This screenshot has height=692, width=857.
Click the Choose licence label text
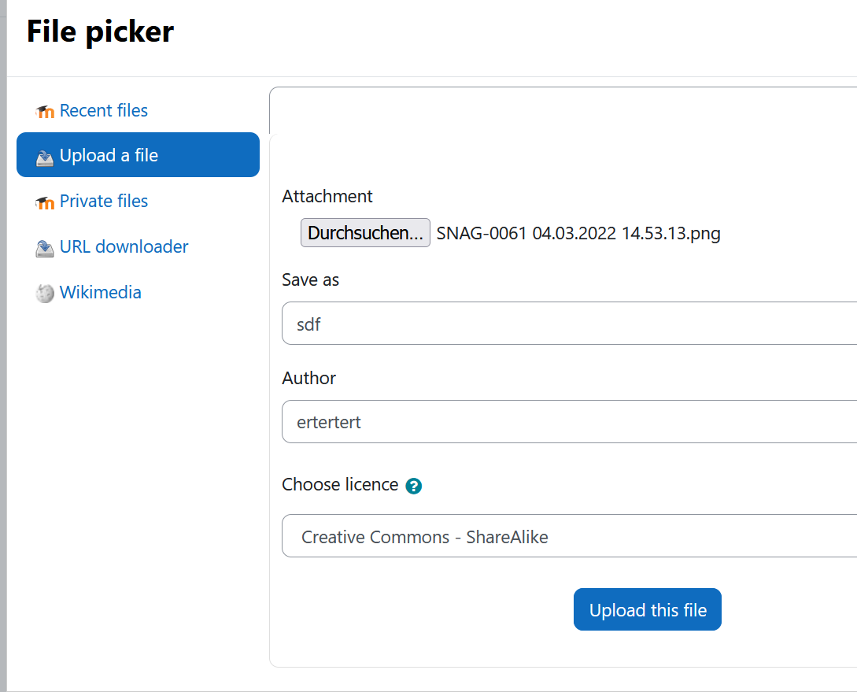tap(340, 485)
